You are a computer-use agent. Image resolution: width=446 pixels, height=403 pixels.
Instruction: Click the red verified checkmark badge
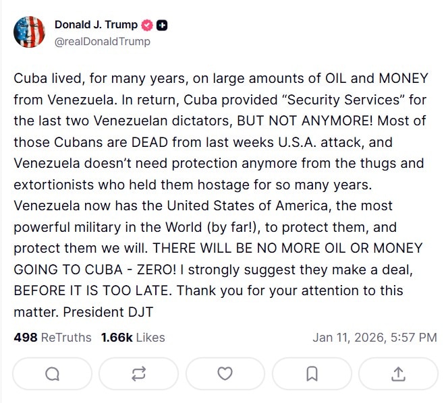pos(146,26)
